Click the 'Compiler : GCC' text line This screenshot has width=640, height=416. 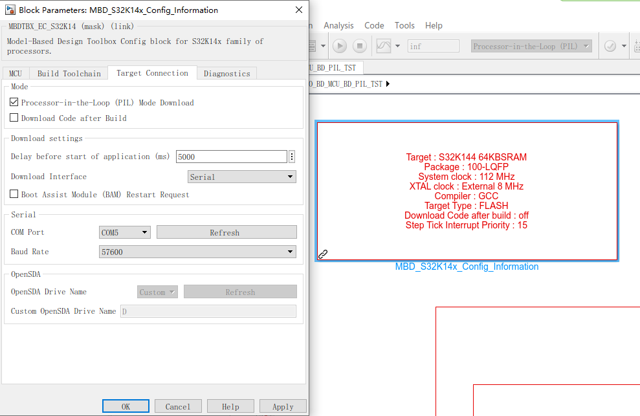tap(467, 196)
